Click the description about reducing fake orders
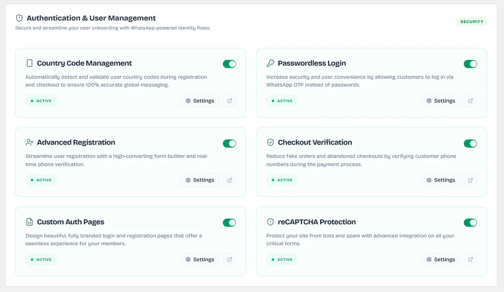Viewport: 504px width, 292px height. pyautogui.click(x=361, y=160)
